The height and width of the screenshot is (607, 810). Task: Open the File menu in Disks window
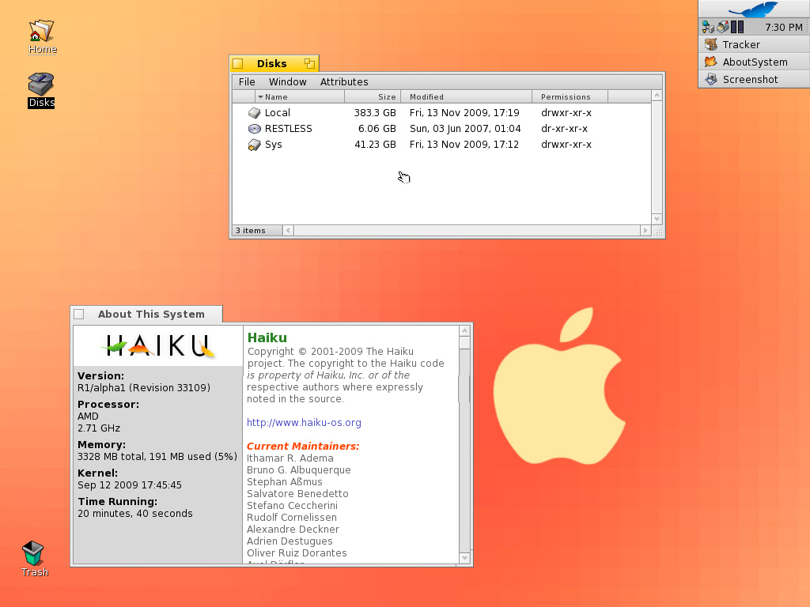click(247, 82)
